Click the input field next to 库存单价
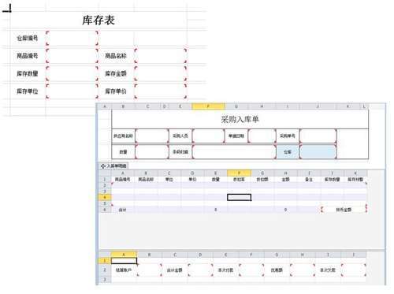The width and height of the screenshot is (394, 294). [x=161, y=91]
